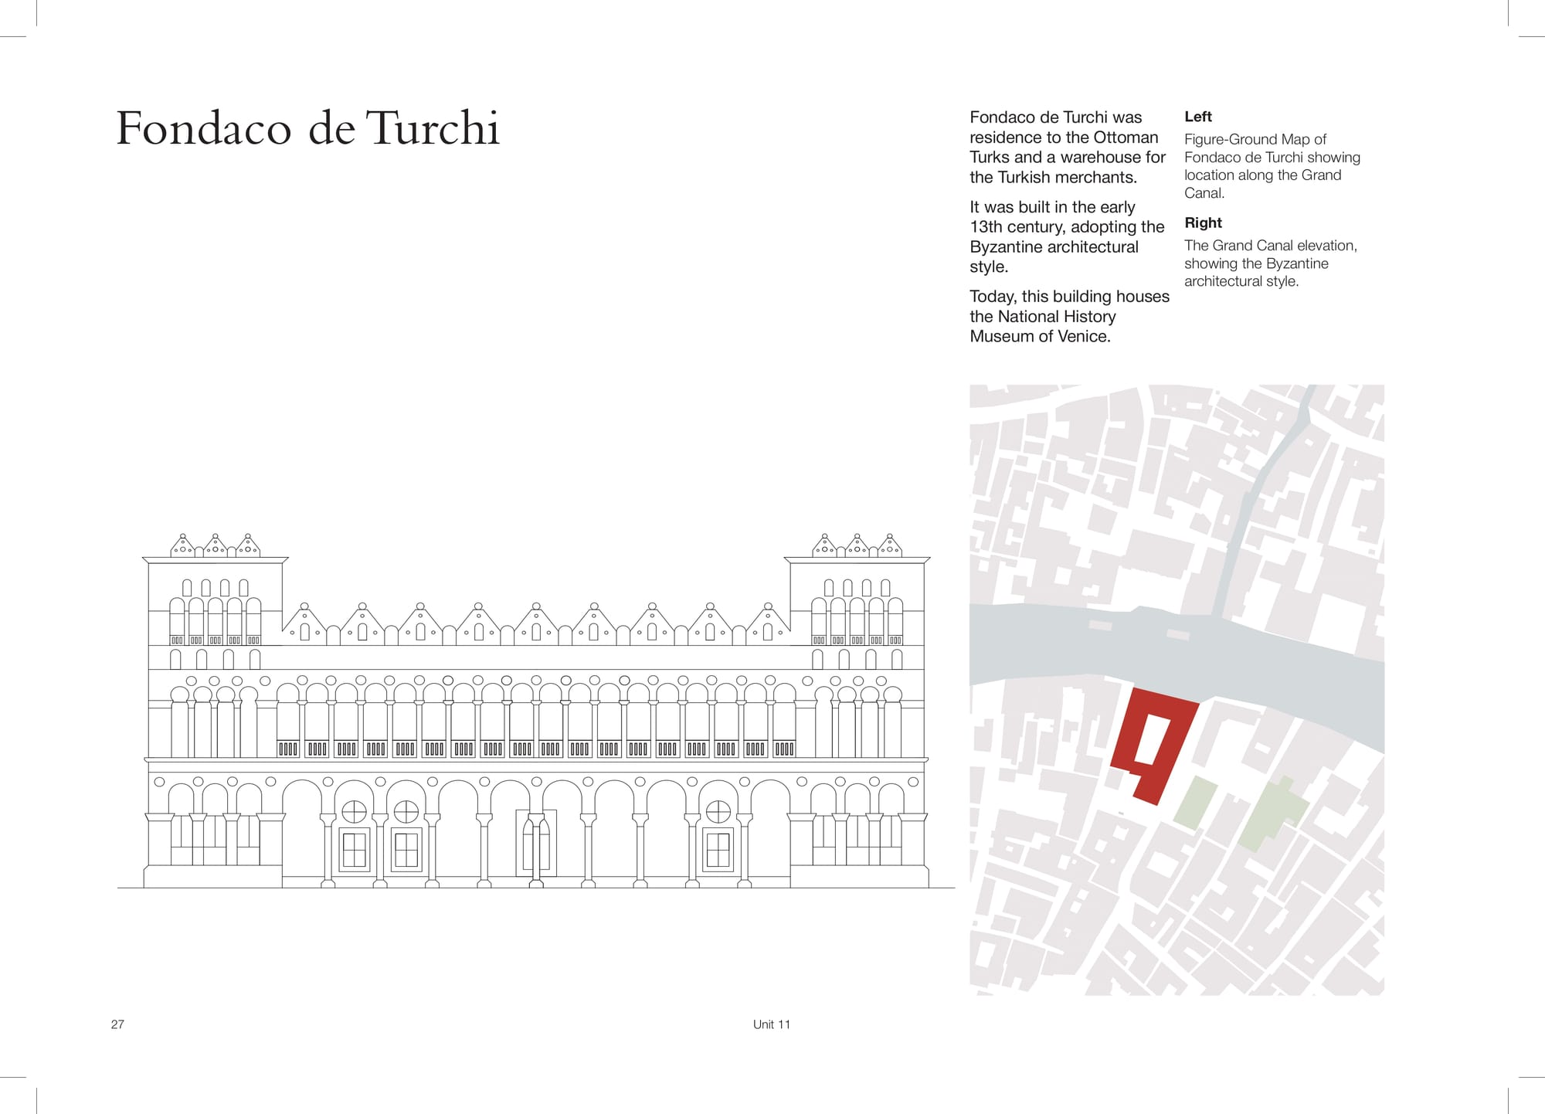Click the smaller green garden area on the map

tap(1194, 803)
